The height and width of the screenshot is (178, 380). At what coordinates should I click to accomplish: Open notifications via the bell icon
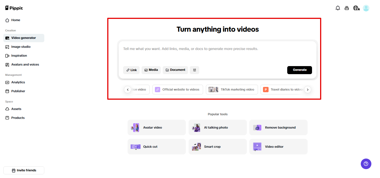tap(338, 8)
